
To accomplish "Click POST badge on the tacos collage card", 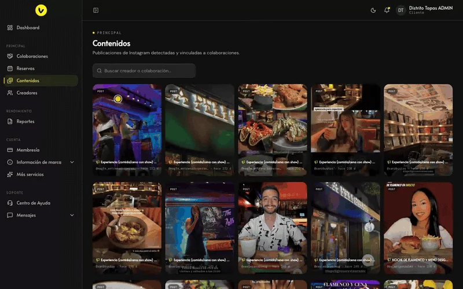I will point(247,91).
